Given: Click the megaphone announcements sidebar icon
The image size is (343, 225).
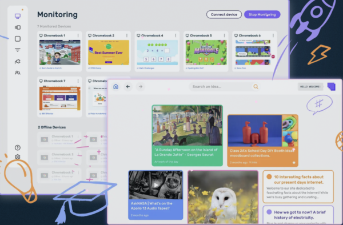Looking at the screenshot, I should point(18,62).
